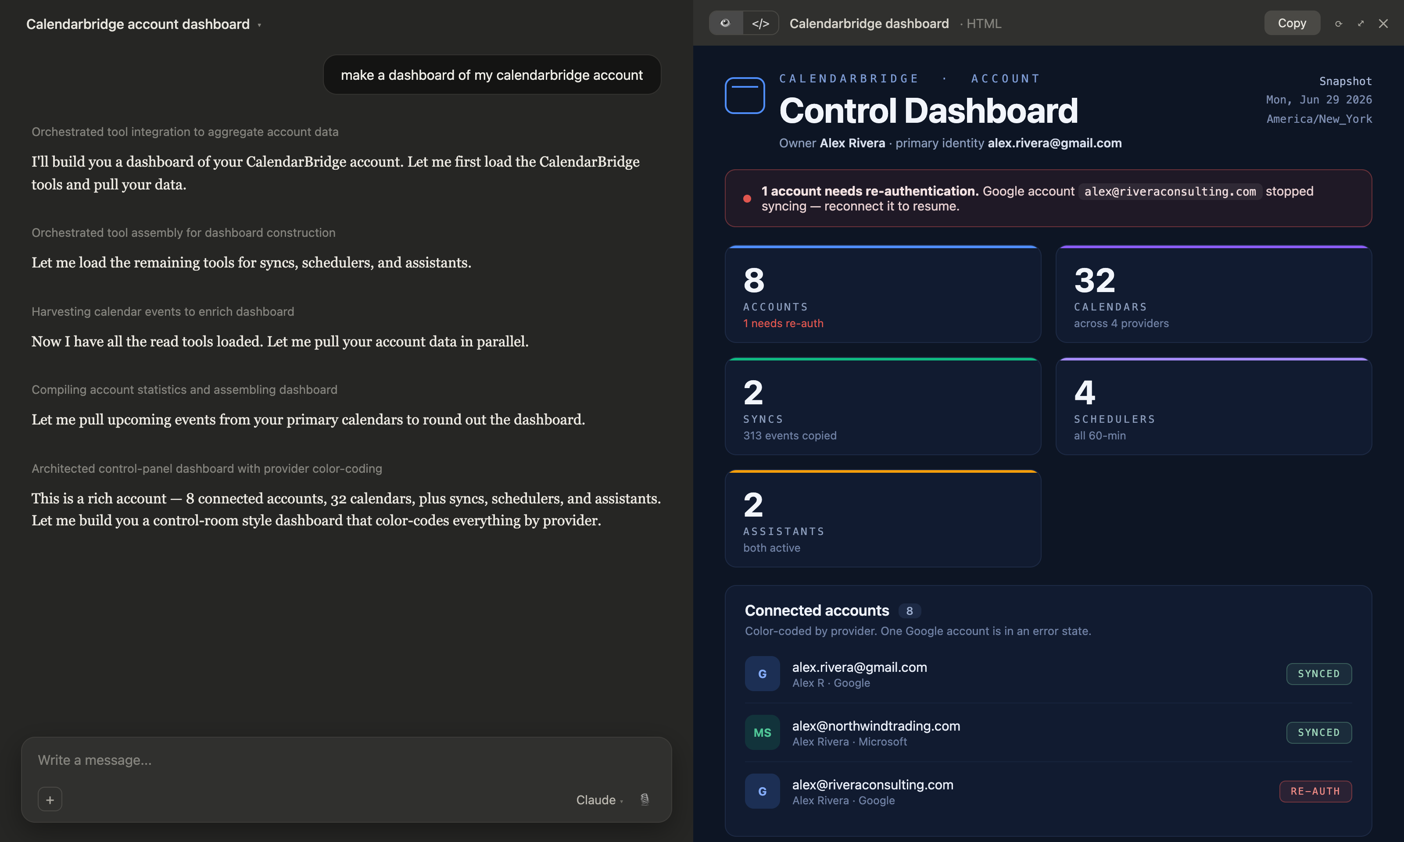Click 'across 4 providers' text
This screenshot has width=1404, height=842.
(x=1121, y=323)
